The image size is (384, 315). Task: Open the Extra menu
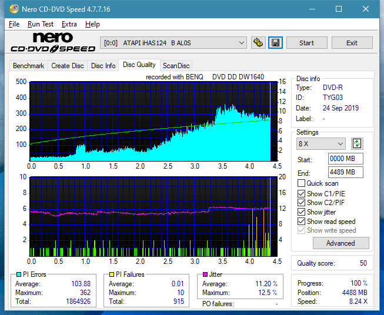pos(69,24)
